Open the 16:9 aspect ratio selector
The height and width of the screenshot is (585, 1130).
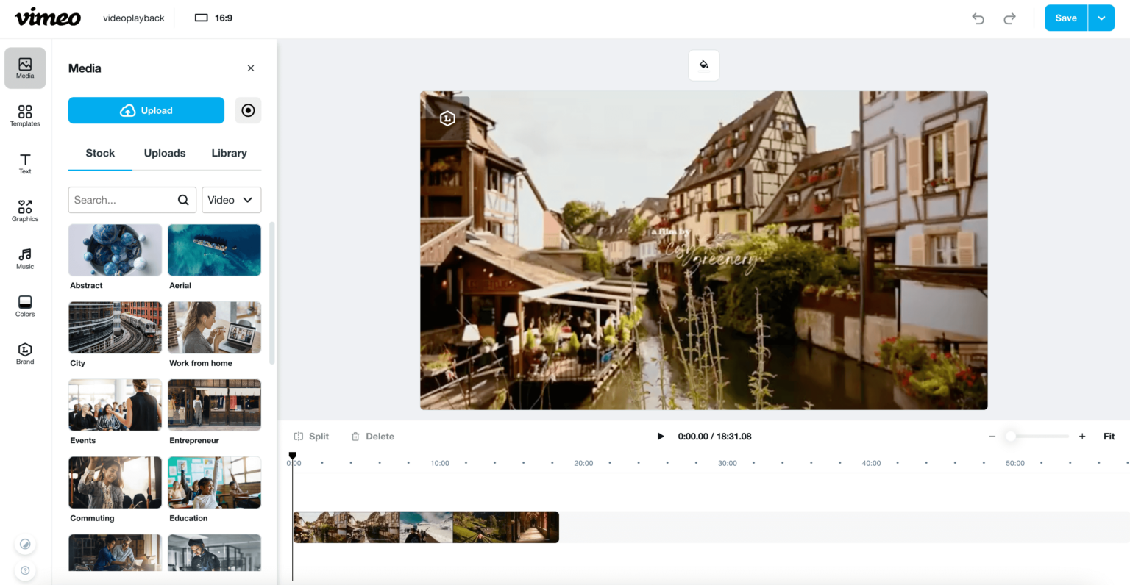[213, 17]
